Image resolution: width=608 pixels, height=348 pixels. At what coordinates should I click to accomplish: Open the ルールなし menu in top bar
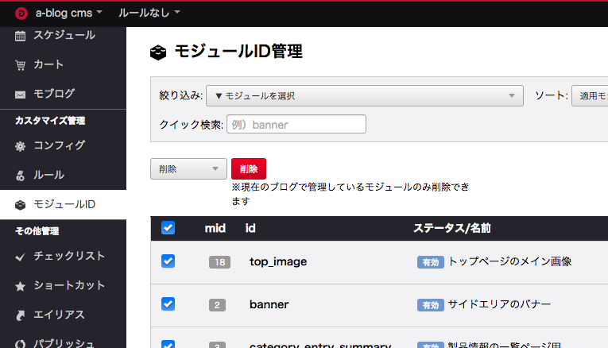point(149,14)
